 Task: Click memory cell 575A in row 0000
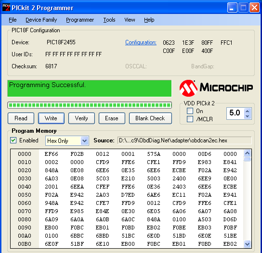(x=154, y=154)
